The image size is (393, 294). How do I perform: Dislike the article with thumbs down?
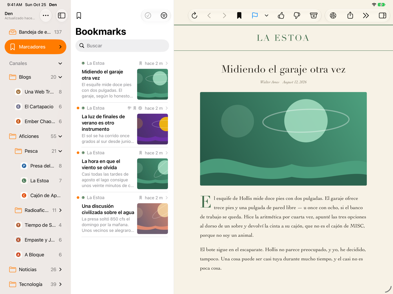click(297, 15)
